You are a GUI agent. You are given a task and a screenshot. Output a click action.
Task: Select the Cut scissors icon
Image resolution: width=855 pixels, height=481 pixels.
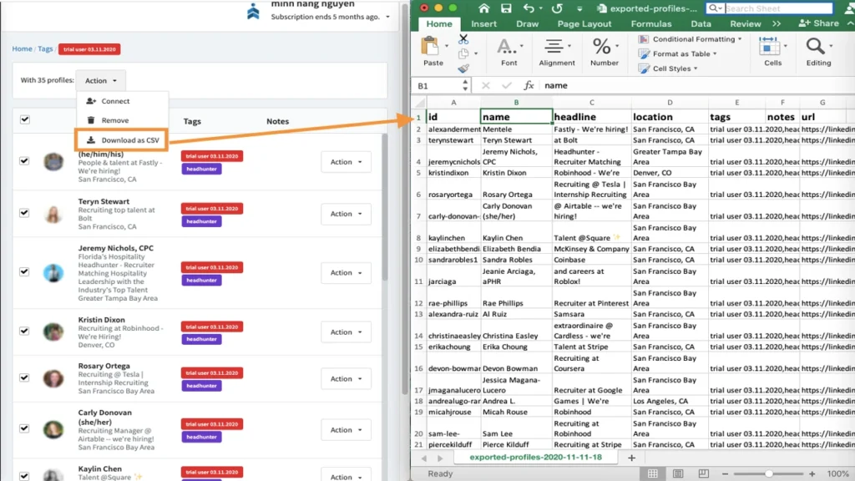[463, 39]
